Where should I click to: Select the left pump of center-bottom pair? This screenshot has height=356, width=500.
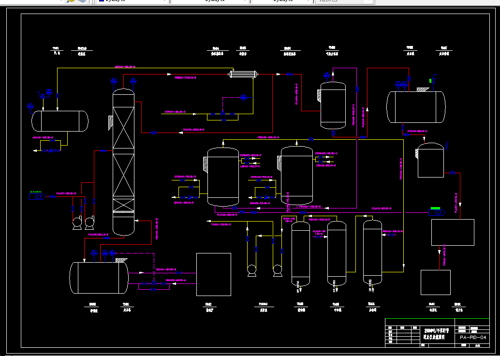tap(252, 270)
